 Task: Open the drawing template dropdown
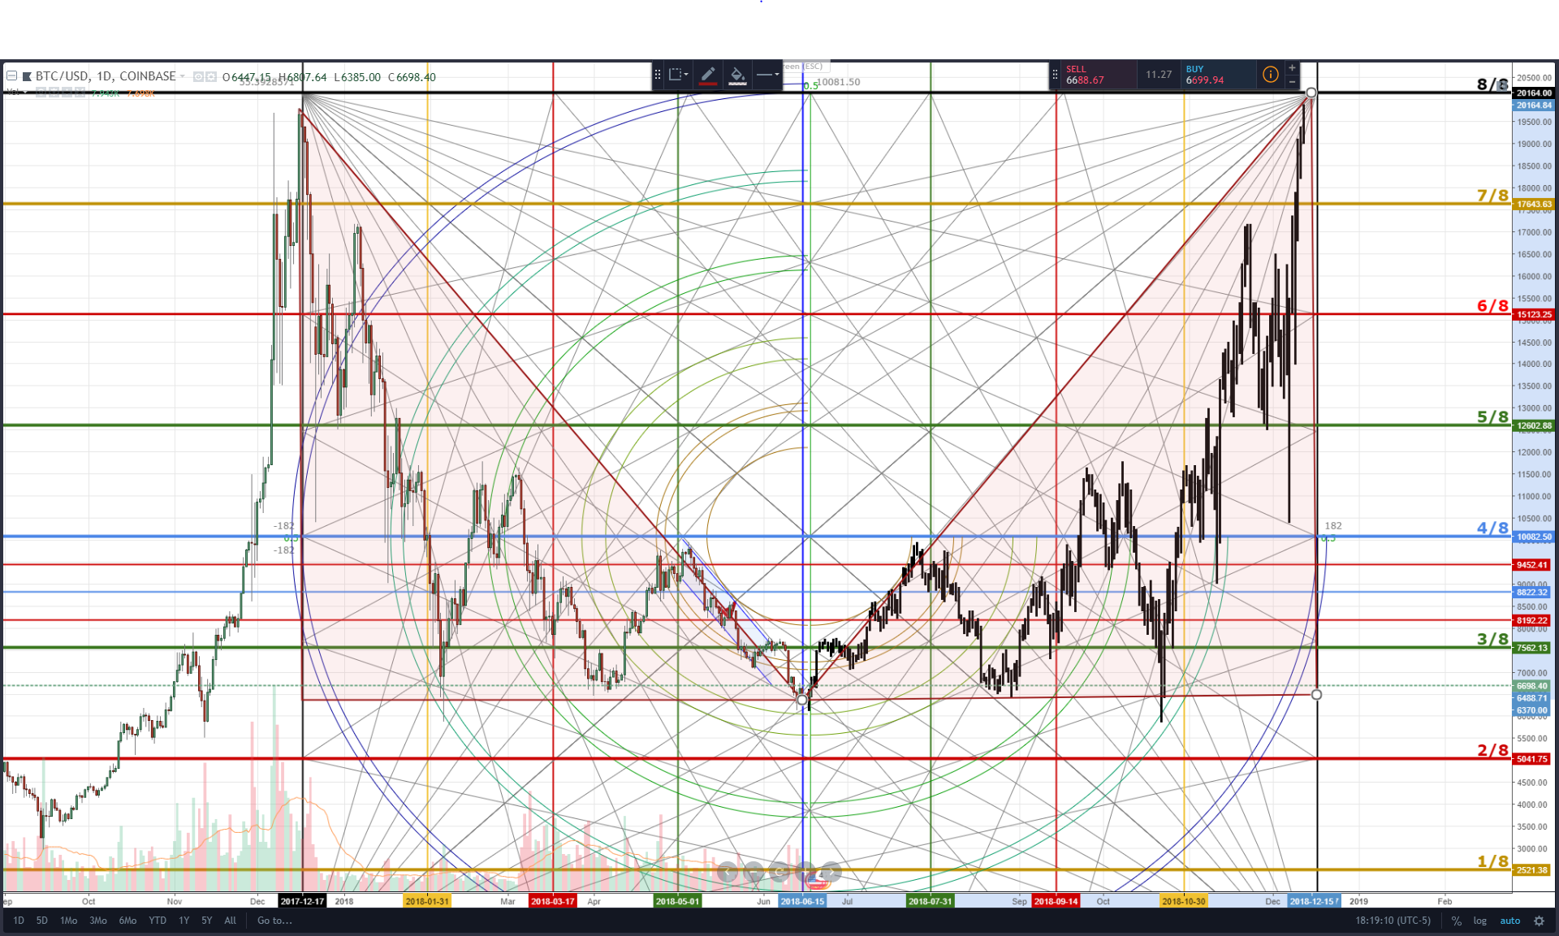(x=678, y=75)
